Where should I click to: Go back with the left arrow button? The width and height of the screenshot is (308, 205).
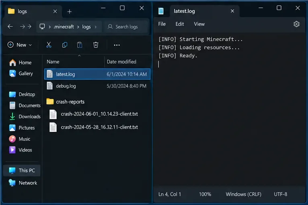[10, 27]
